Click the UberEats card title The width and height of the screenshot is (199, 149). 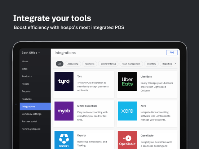coord(146,77)
